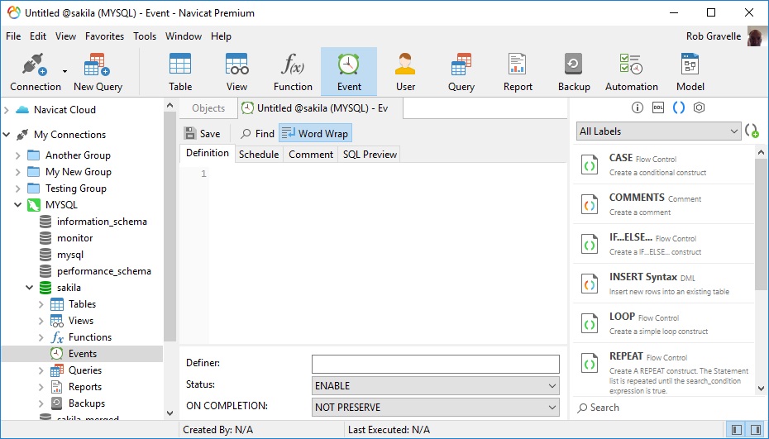Insert the REPEAT snippet
This screenshot has height=439, width=769.
point(663,370)
